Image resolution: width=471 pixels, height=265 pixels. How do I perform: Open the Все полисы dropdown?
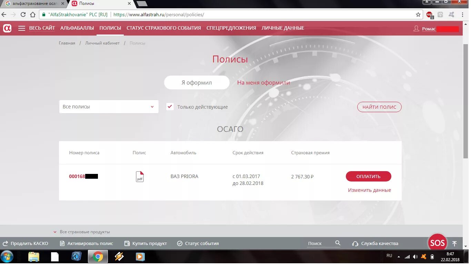click(x=109, y=107)
